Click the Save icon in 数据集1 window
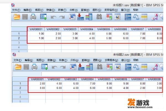166x111 pixels. 25,17
